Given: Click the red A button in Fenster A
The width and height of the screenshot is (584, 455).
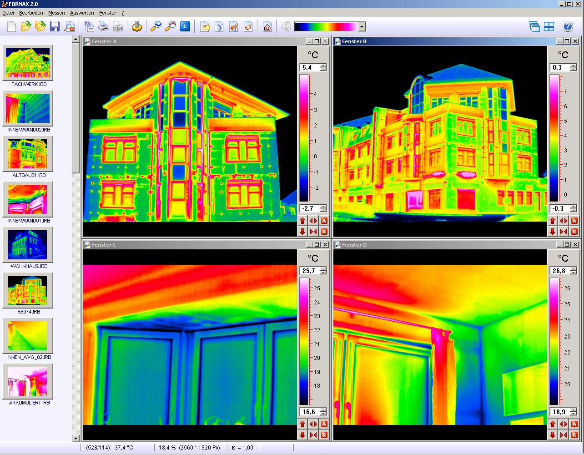Looking at the screenshot, I should click(x=324, y=221).
